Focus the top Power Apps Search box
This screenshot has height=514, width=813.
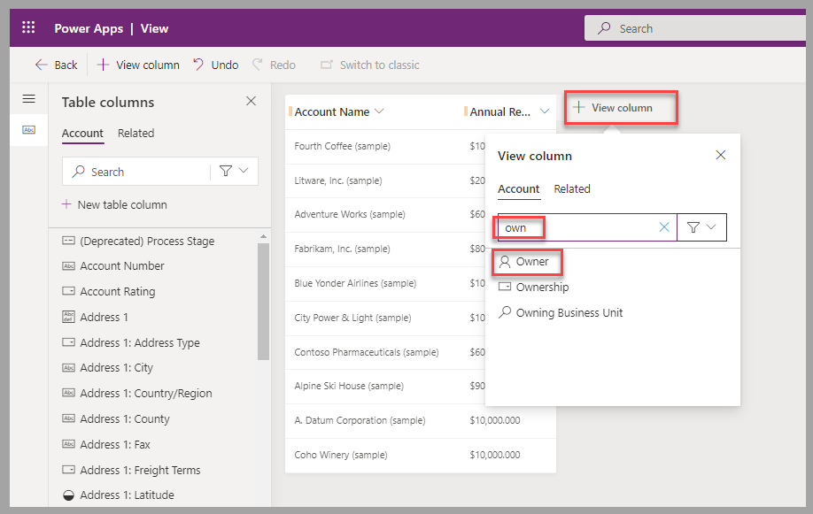(x=695, y=28)
